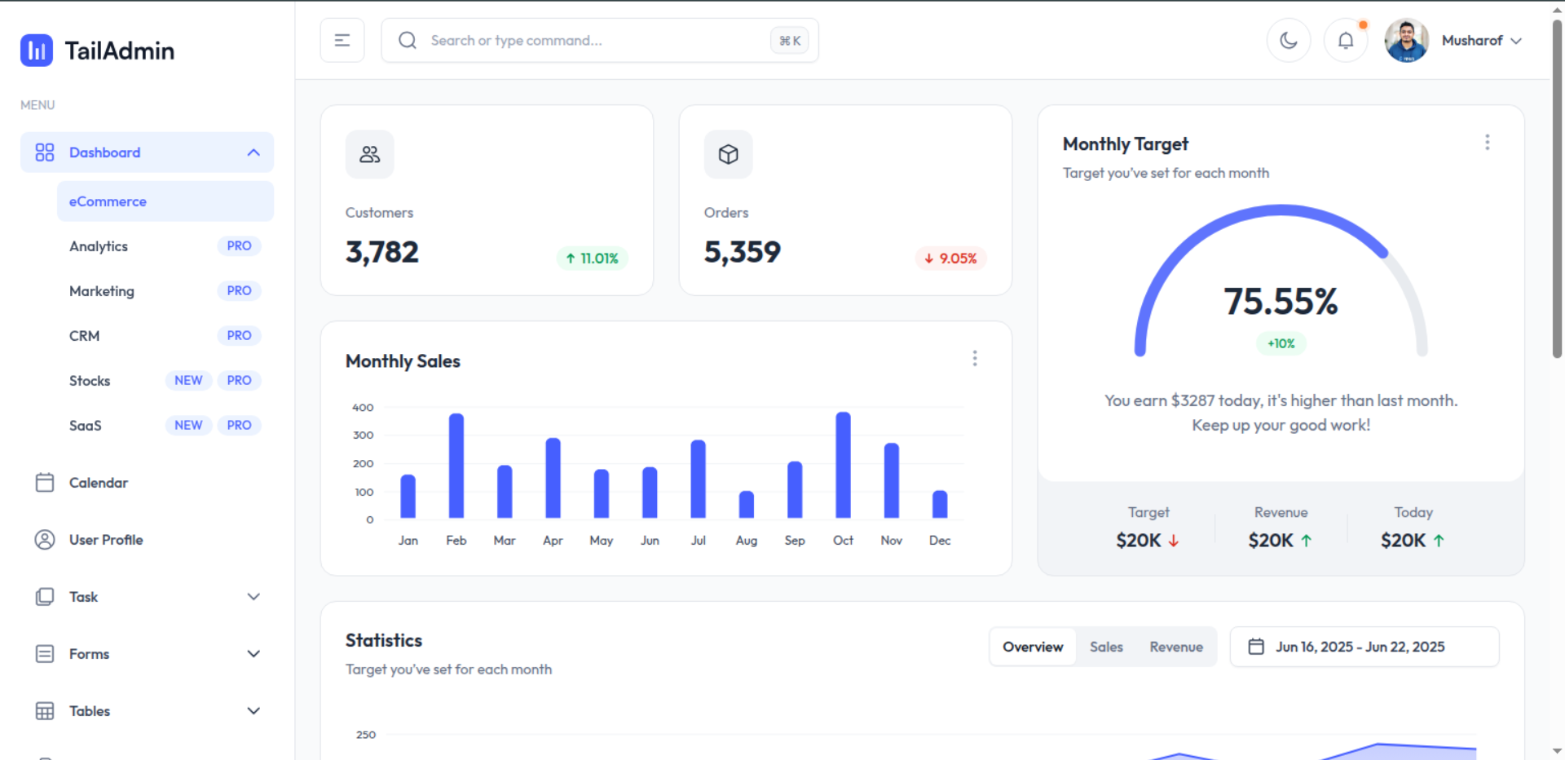Switch to the Revenue statistics tab

[1175, 647]
